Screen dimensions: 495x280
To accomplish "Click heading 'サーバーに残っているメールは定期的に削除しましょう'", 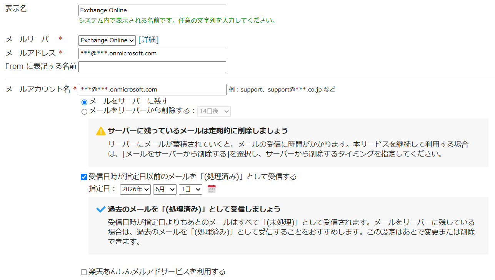I will 198,131.
